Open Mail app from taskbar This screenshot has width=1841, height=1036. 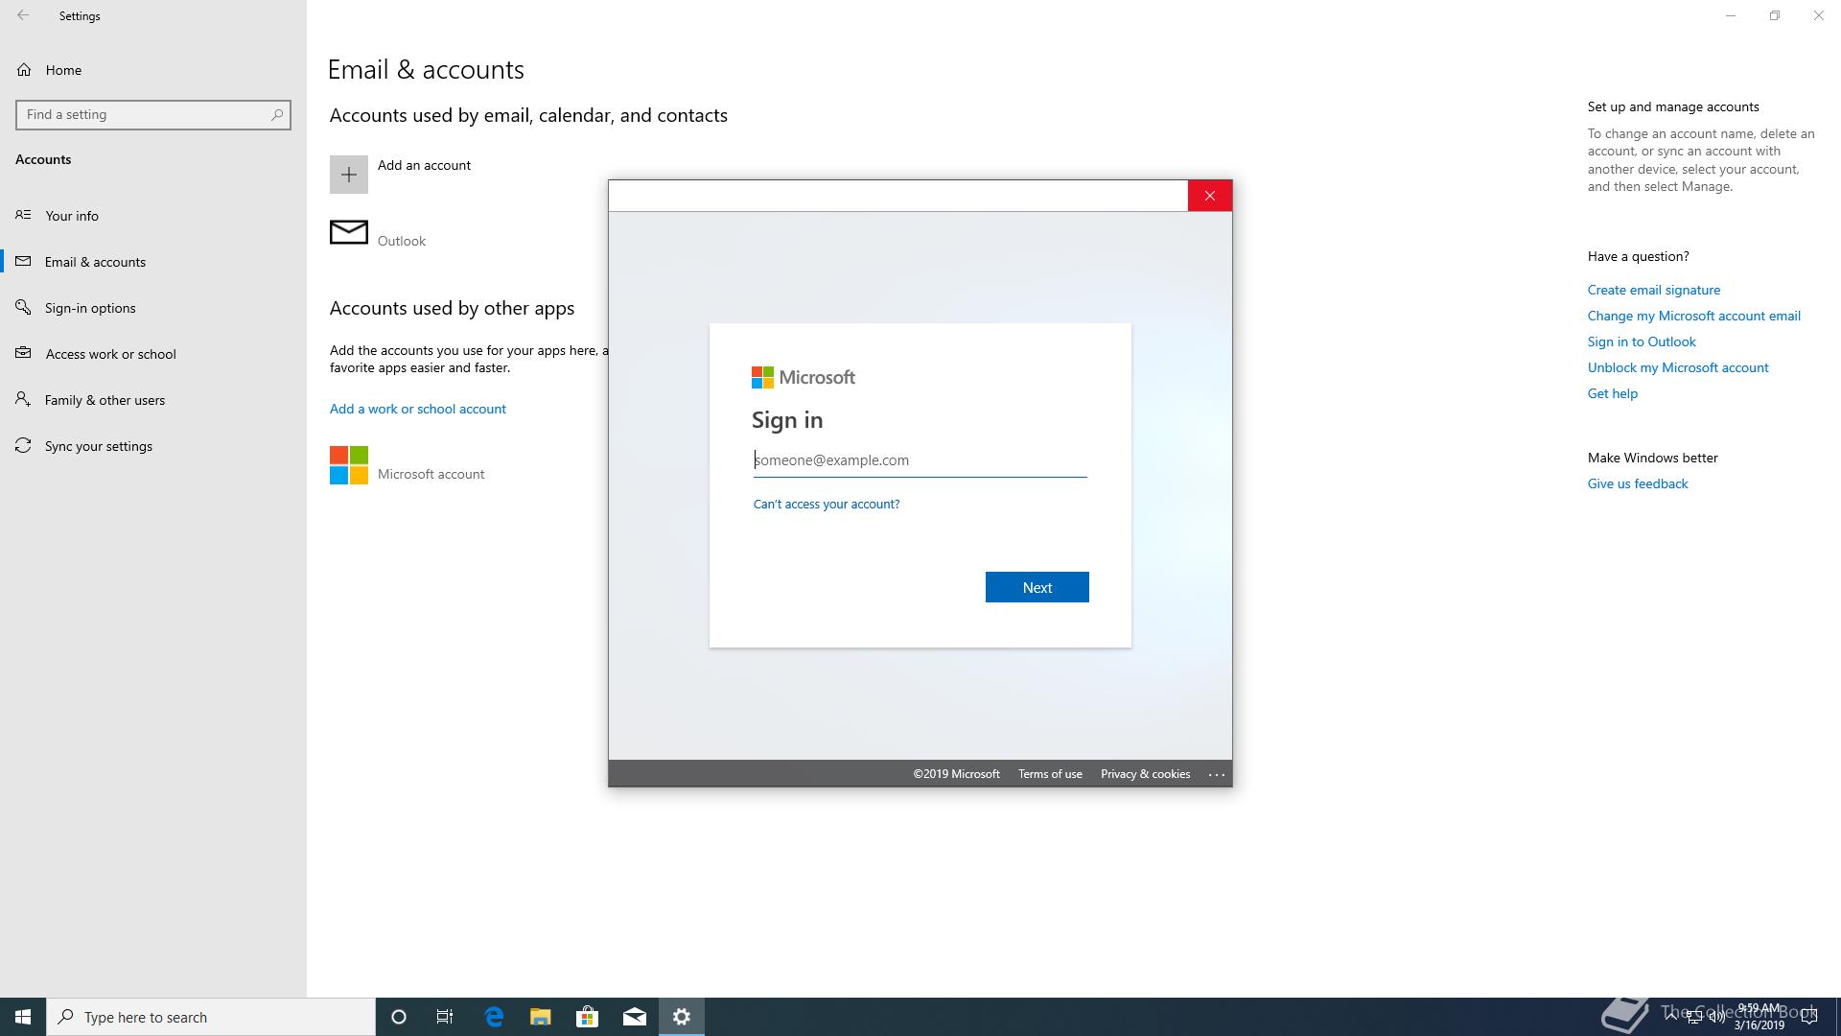click(635, 1017)
